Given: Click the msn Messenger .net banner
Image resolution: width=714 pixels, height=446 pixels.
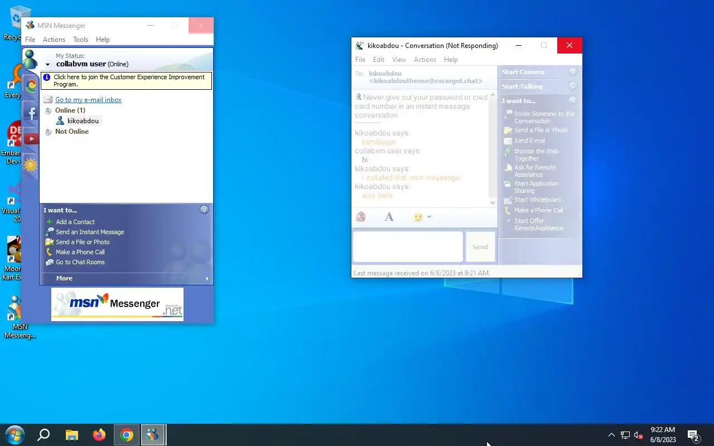Looking at the screenshot, I should point(117,304).
